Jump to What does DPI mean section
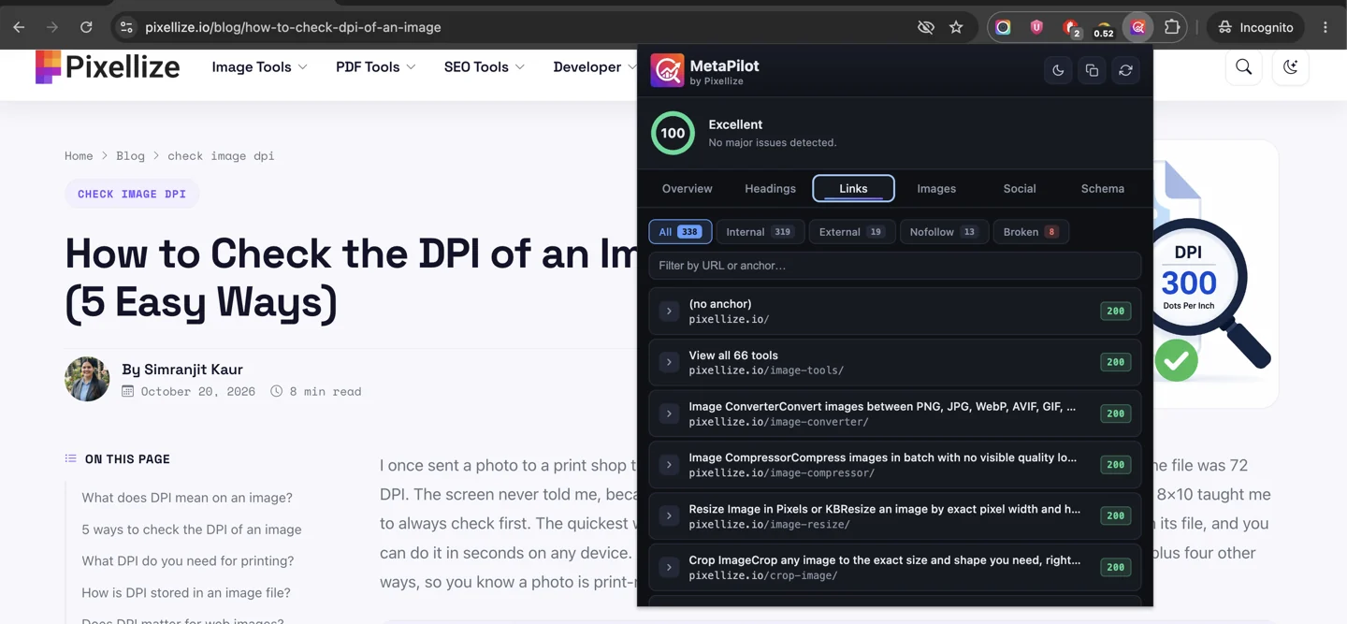This screenshot has width=1347, height=624. click(187, 498)
